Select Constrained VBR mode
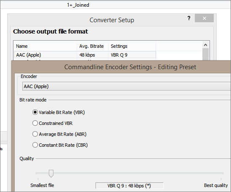 tap(35, 123)
